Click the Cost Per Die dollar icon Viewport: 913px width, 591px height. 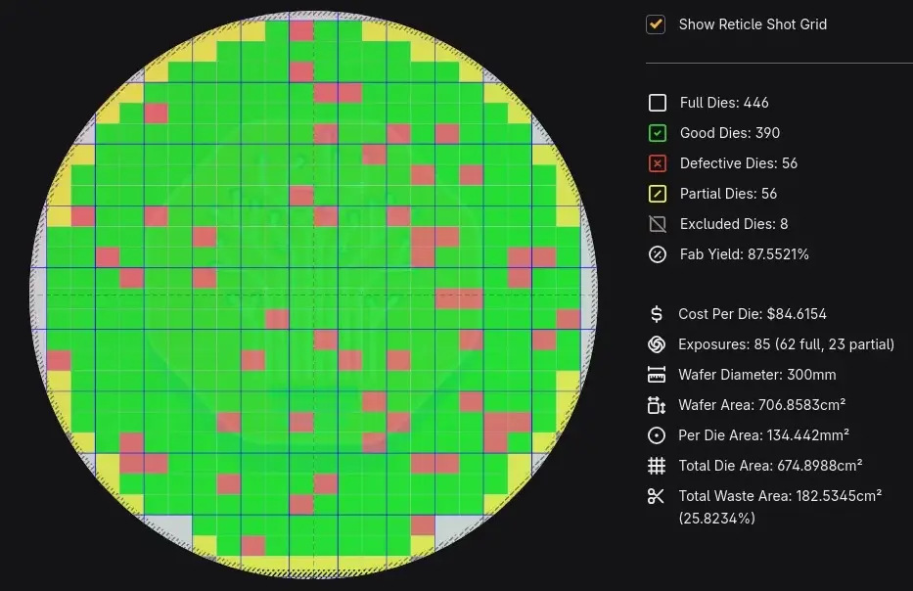pyautogui.click(x=657, y=314)
